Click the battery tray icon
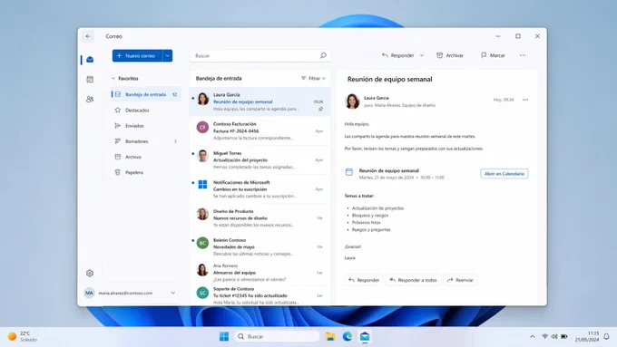This screenshot has height=347, width=617. pyautogui.click(x=564, y=337)
